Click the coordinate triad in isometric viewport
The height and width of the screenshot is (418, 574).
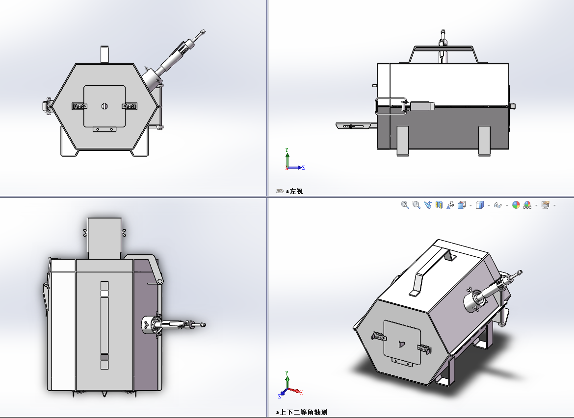click(290, 385)
